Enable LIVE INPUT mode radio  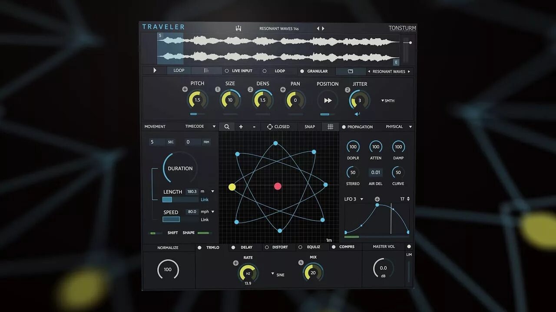(226, 71)
